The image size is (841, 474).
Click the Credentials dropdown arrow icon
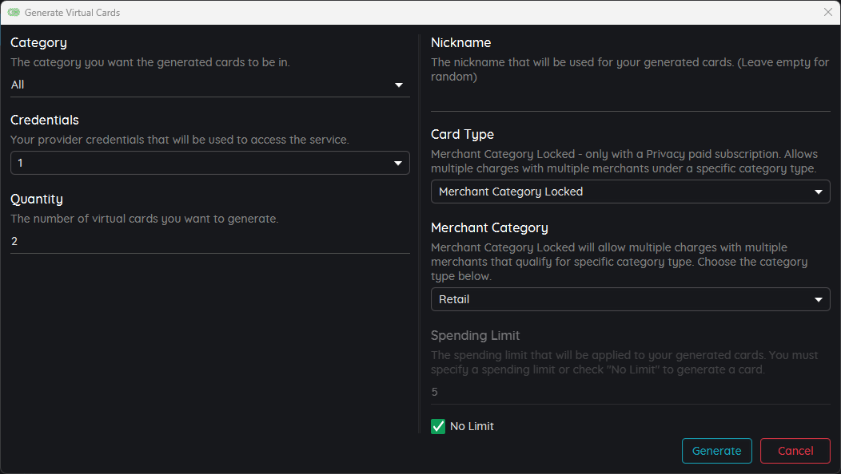[x=398, y=164]
